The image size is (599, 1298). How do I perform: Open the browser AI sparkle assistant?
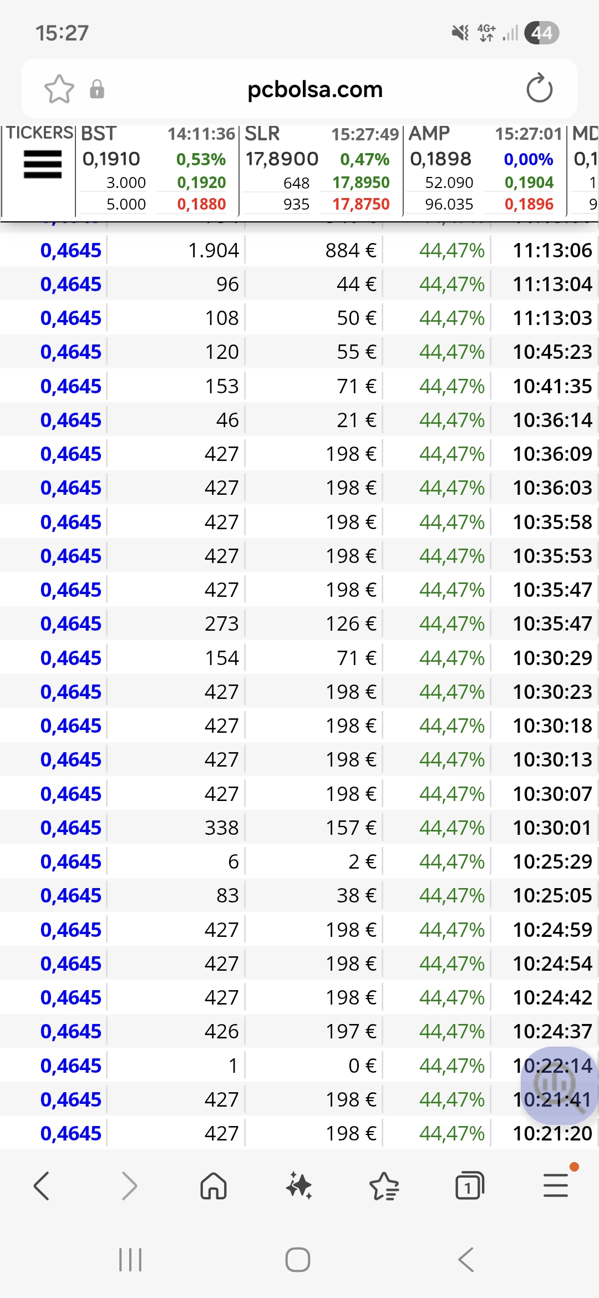pyautogui.click(x=299, y=1186)
